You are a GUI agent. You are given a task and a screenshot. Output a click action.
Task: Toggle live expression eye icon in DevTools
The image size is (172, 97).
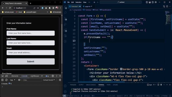[x=19, y=80]
